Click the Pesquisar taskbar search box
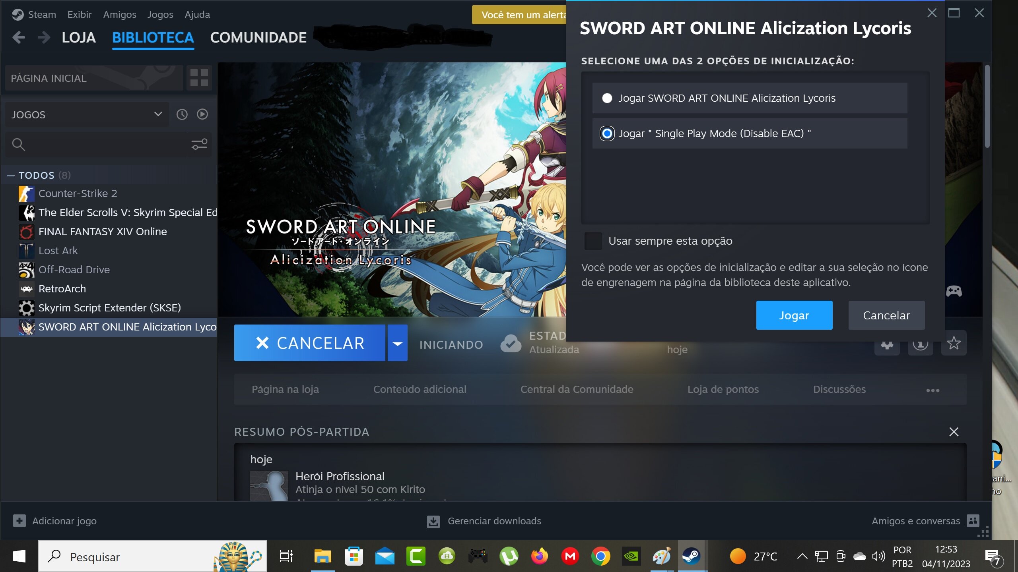 tap(153, 556)
